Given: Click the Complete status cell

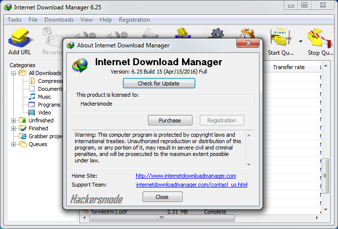Looking at the screenshot, I should (x=215, y=212).
